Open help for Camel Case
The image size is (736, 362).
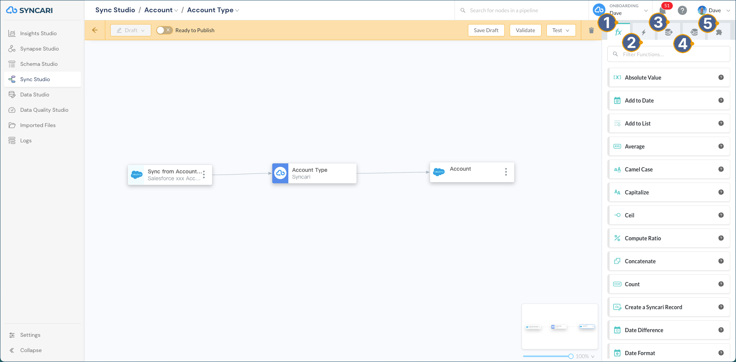pos(721,169)
